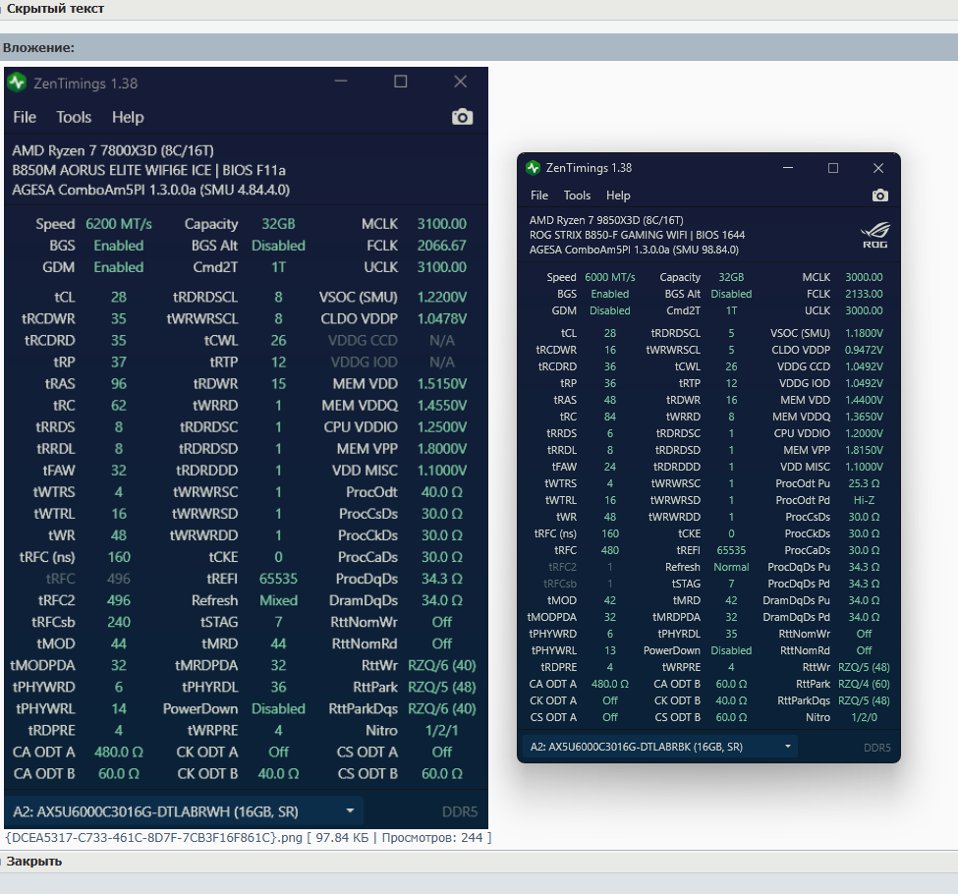958x894 pixels.
Task: Click the AMD Ryzen 7 7800X3D text
Action: [x=113, y=150]
